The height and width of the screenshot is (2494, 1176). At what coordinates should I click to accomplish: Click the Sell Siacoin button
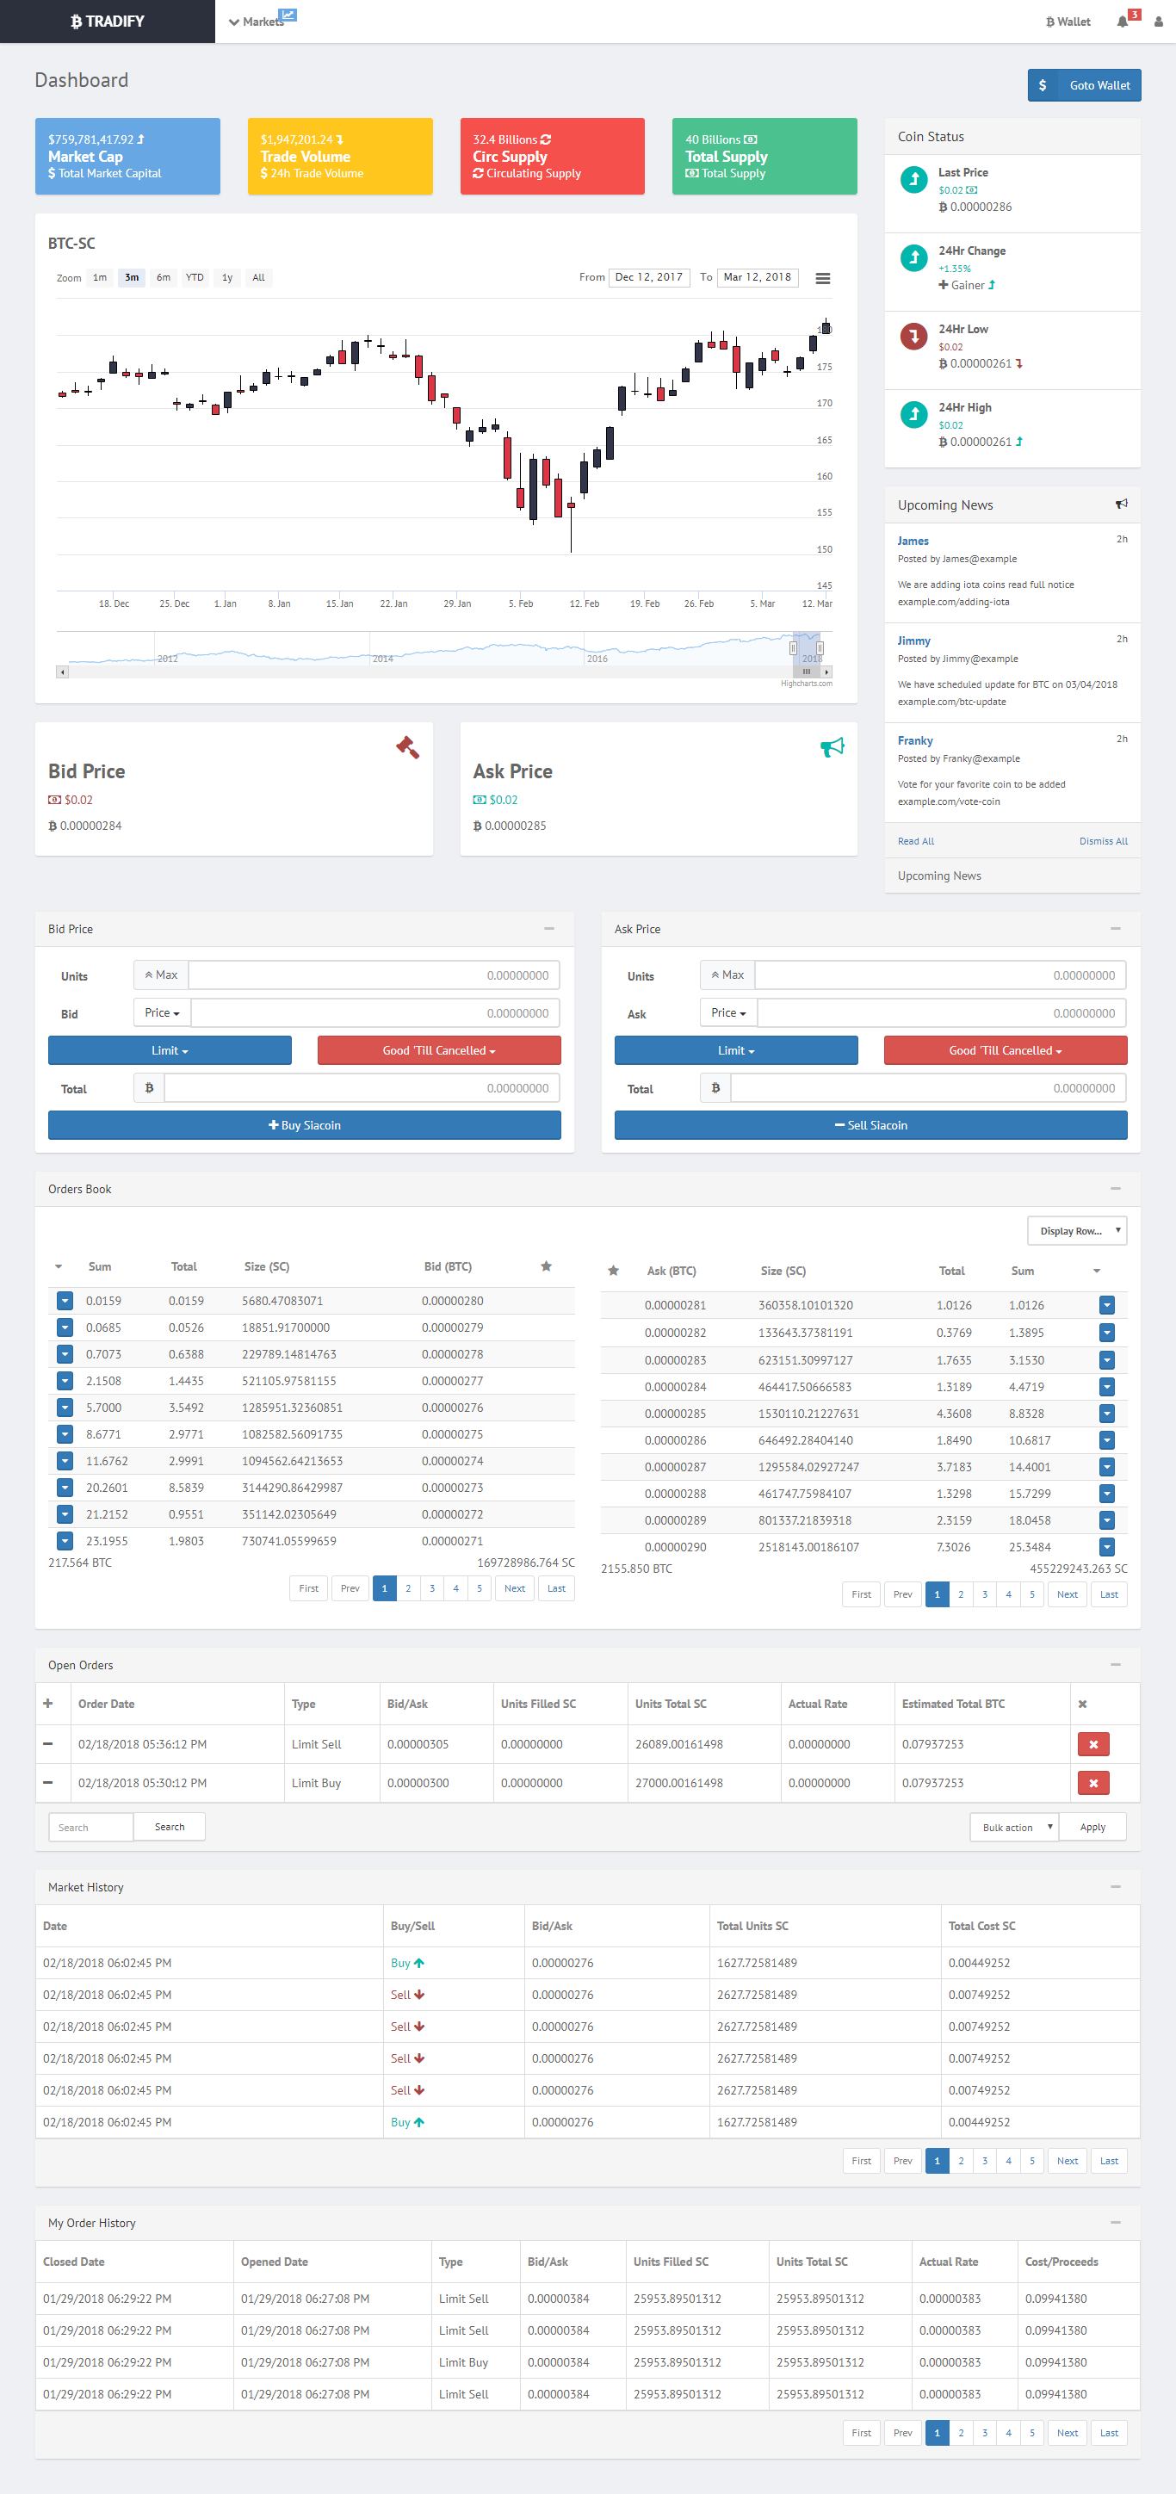click(x=871, y=1125)
